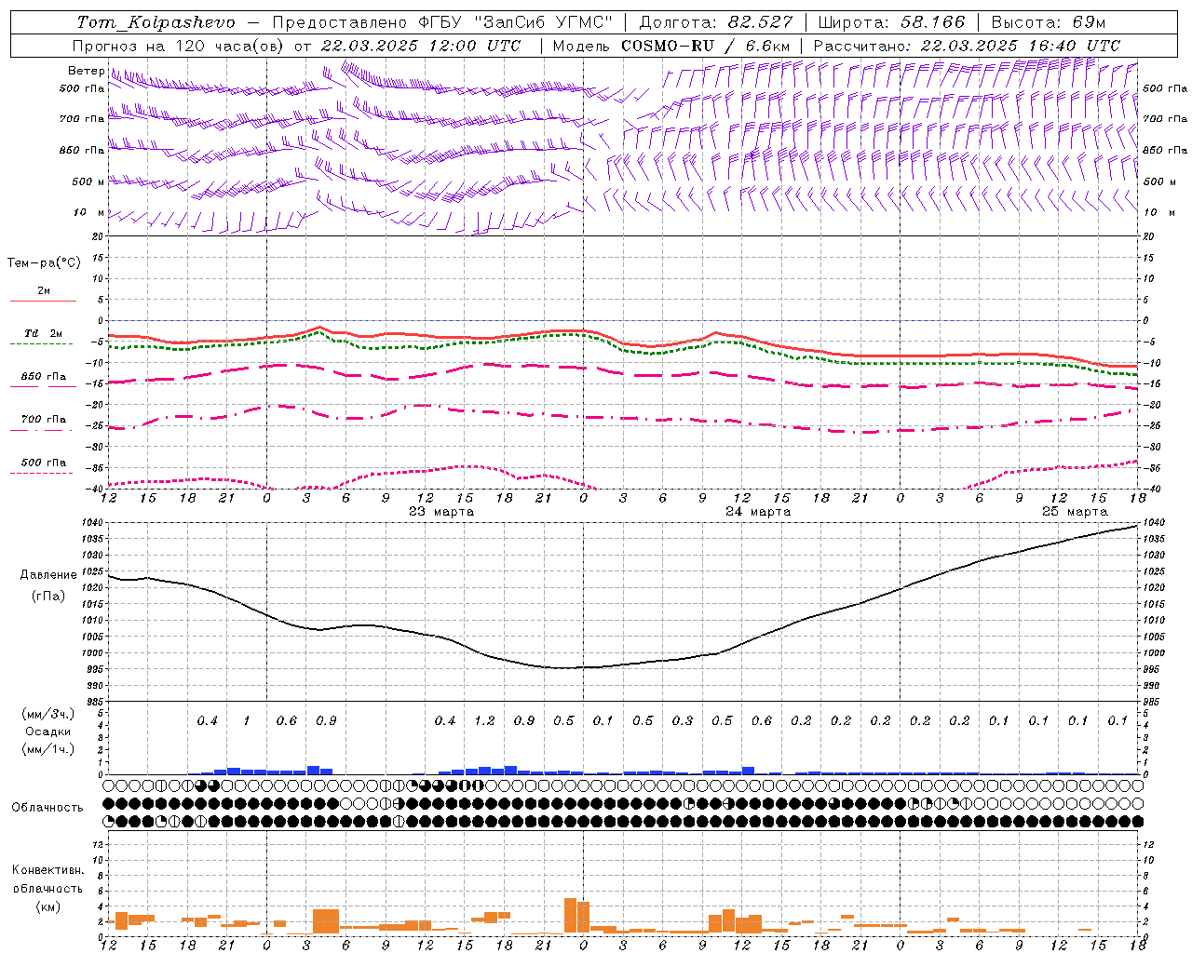
Task: Click the 25 марта date label
Action: point(1075,512)
